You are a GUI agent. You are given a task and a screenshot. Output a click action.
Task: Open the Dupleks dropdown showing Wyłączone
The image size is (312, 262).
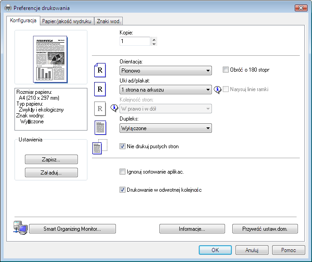166,128
